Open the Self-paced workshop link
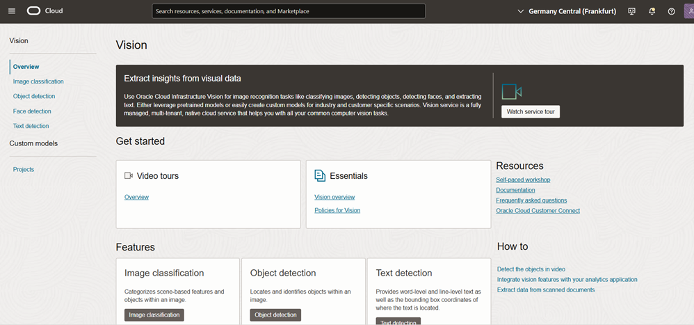The height and width of the screenshot is (325, 694). (x=523, y=180)
